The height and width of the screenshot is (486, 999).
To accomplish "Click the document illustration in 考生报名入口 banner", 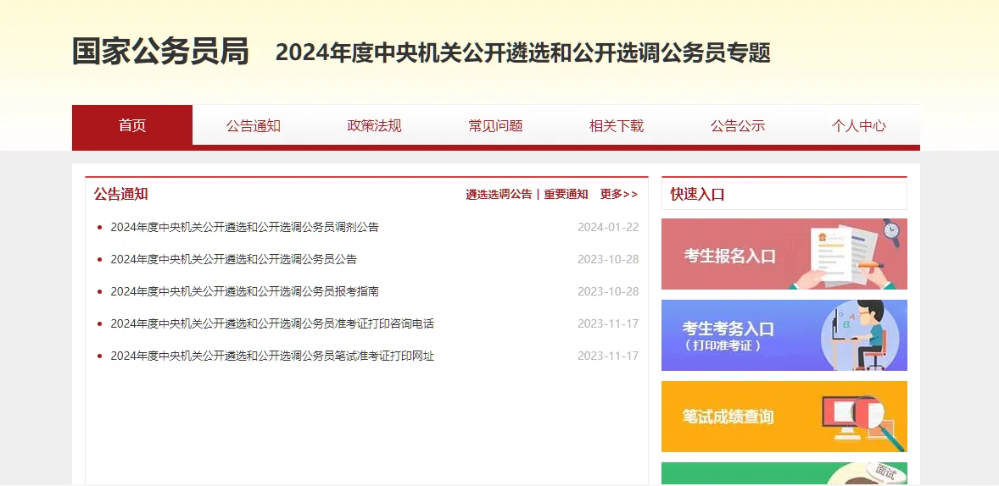I will point(844,254).
